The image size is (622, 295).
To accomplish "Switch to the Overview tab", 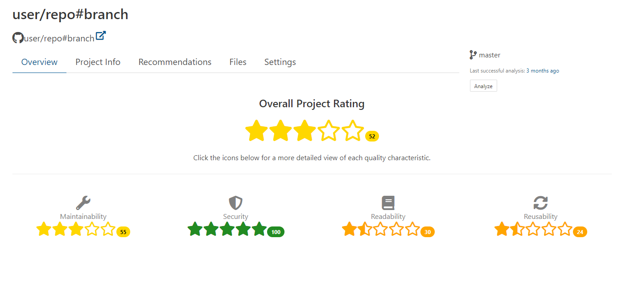I will click(x=39, y=62).
